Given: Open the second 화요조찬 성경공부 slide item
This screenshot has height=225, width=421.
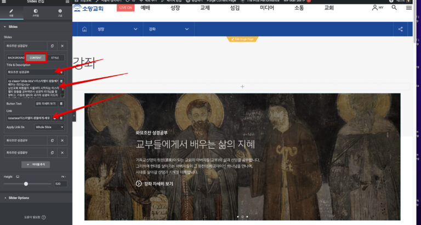Looking at the screenshot, I should pos(26,140).
